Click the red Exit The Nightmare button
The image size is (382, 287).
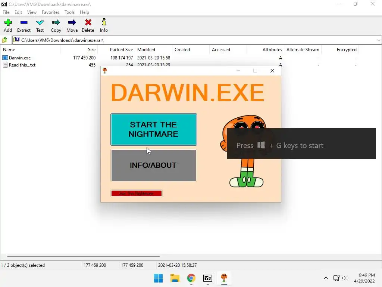pyautogui.click(x=137, y=194)
